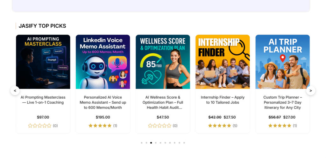Open Internship Finder product image
The image size is (326, 158).
point(223,62)
